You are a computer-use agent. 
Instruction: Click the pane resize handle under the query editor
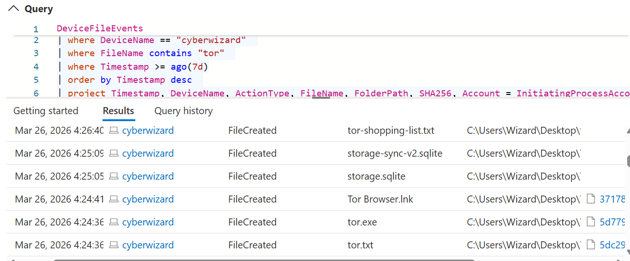click(321, 98)
